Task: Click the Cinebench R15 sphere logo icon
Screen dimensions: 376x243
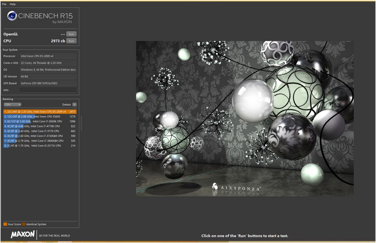Action: click(x=12, y=16)
